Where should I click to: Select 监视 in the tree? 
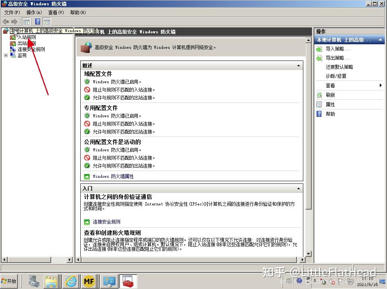click(22, 56)
